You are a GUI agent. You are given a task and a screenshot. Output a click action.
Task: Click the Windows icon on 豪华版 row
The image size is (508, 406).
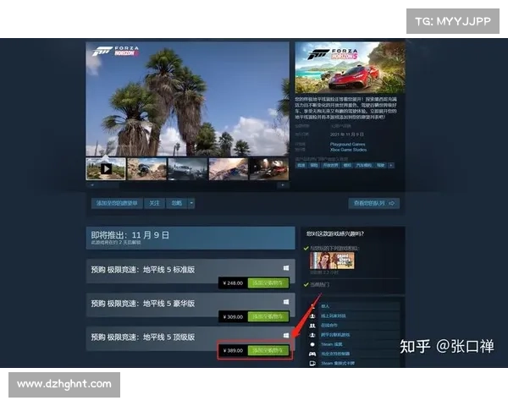tap(286, 302)
